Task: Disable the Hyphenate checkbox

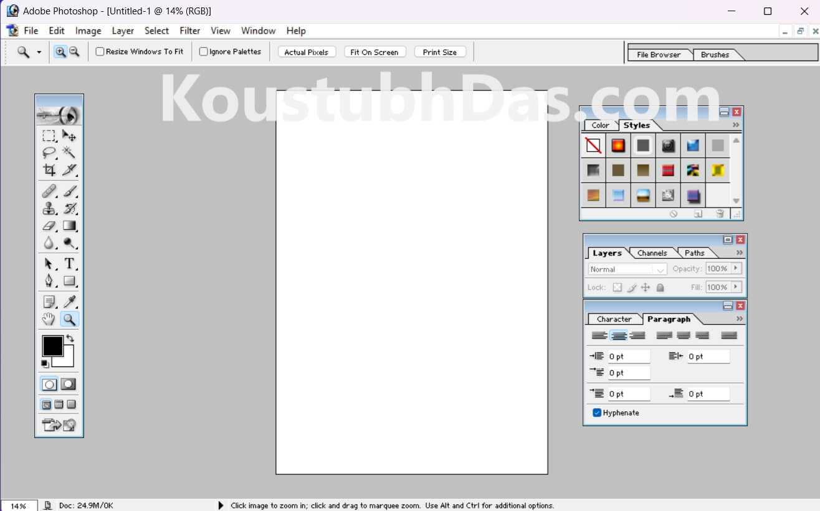Action: point(596,412)
